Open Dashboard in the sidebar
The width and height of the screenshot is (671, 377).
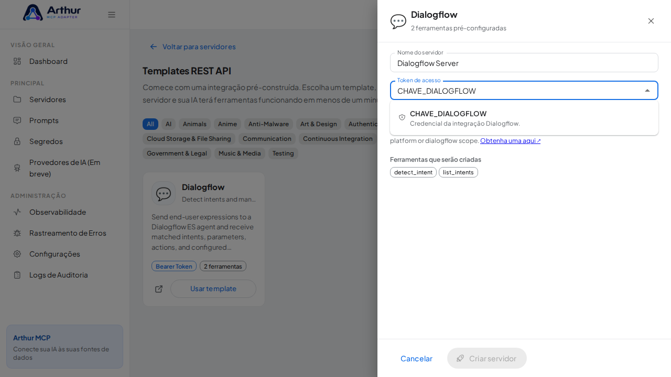[64, 61]
